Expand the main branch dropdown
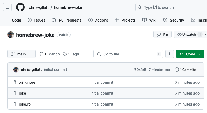Screen dimensions: 207x113 click(21, 54)
